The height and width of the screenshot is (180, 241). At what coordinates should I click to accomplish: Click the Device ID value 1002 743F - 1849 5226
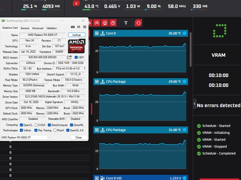pos(71,63)
